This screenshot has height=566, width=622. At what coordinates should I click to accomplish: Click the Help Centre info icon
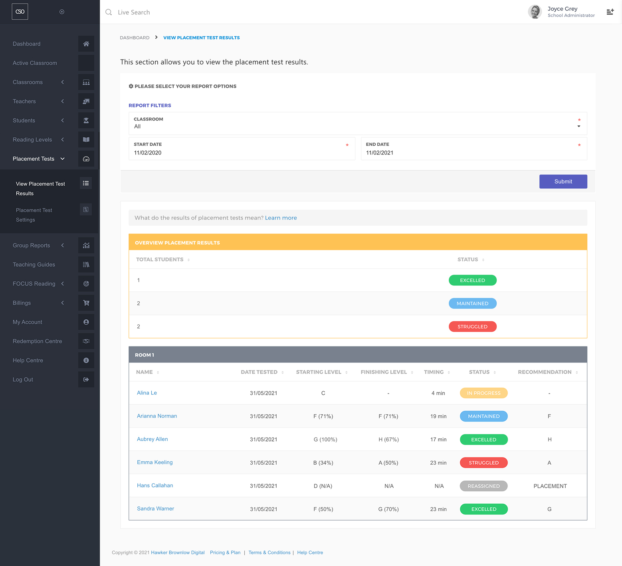[x=86, y=360]
